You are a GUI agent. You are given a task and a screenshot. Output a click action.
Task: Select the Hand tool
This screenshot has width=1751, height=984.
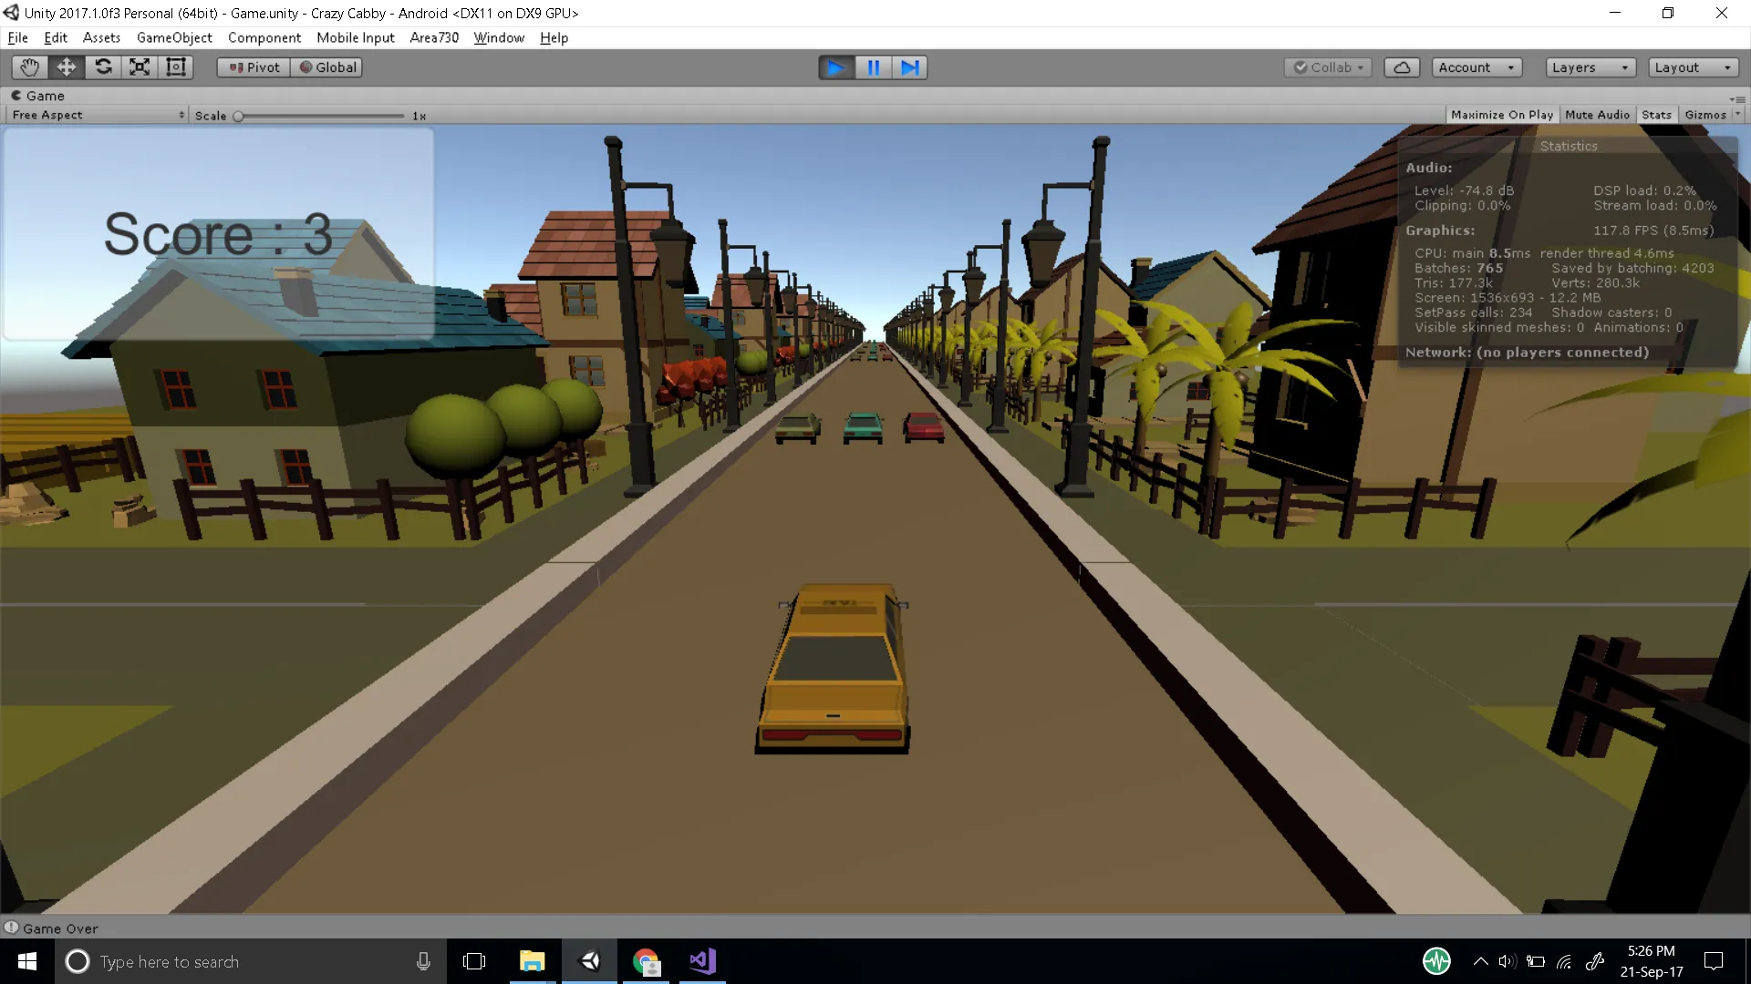(x=29, y=67)
